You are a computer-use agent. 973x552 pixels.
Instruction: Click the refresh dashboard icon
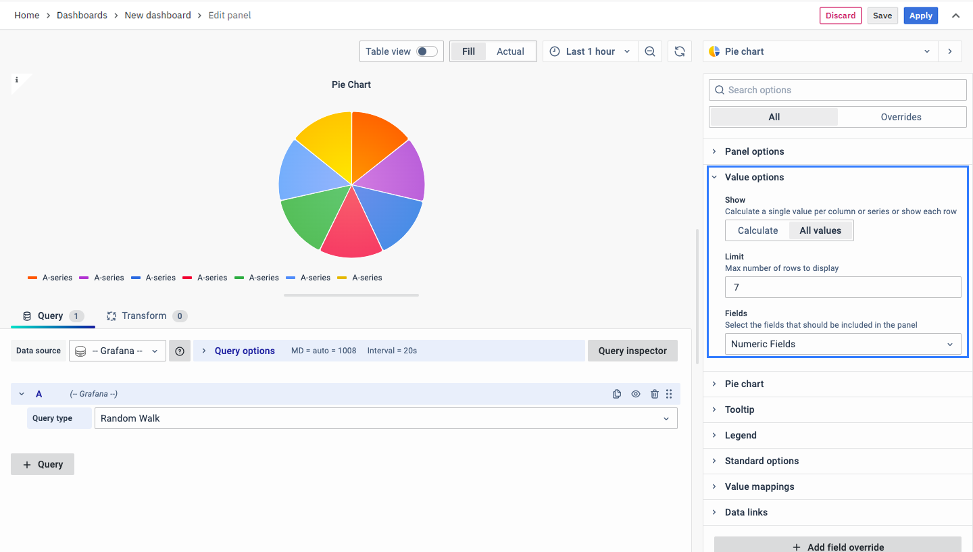click(680, 51)
